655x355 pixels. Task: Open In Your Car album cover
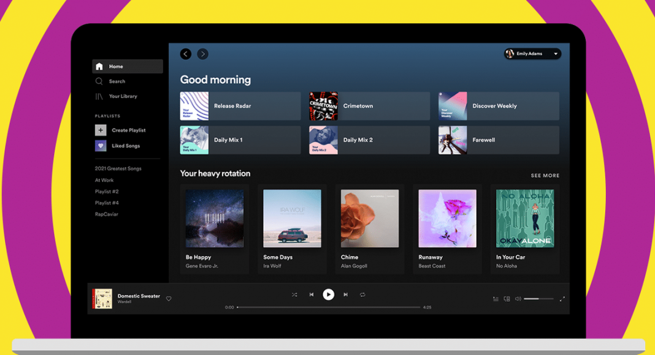pyautogui.click(x=525, y=219)
